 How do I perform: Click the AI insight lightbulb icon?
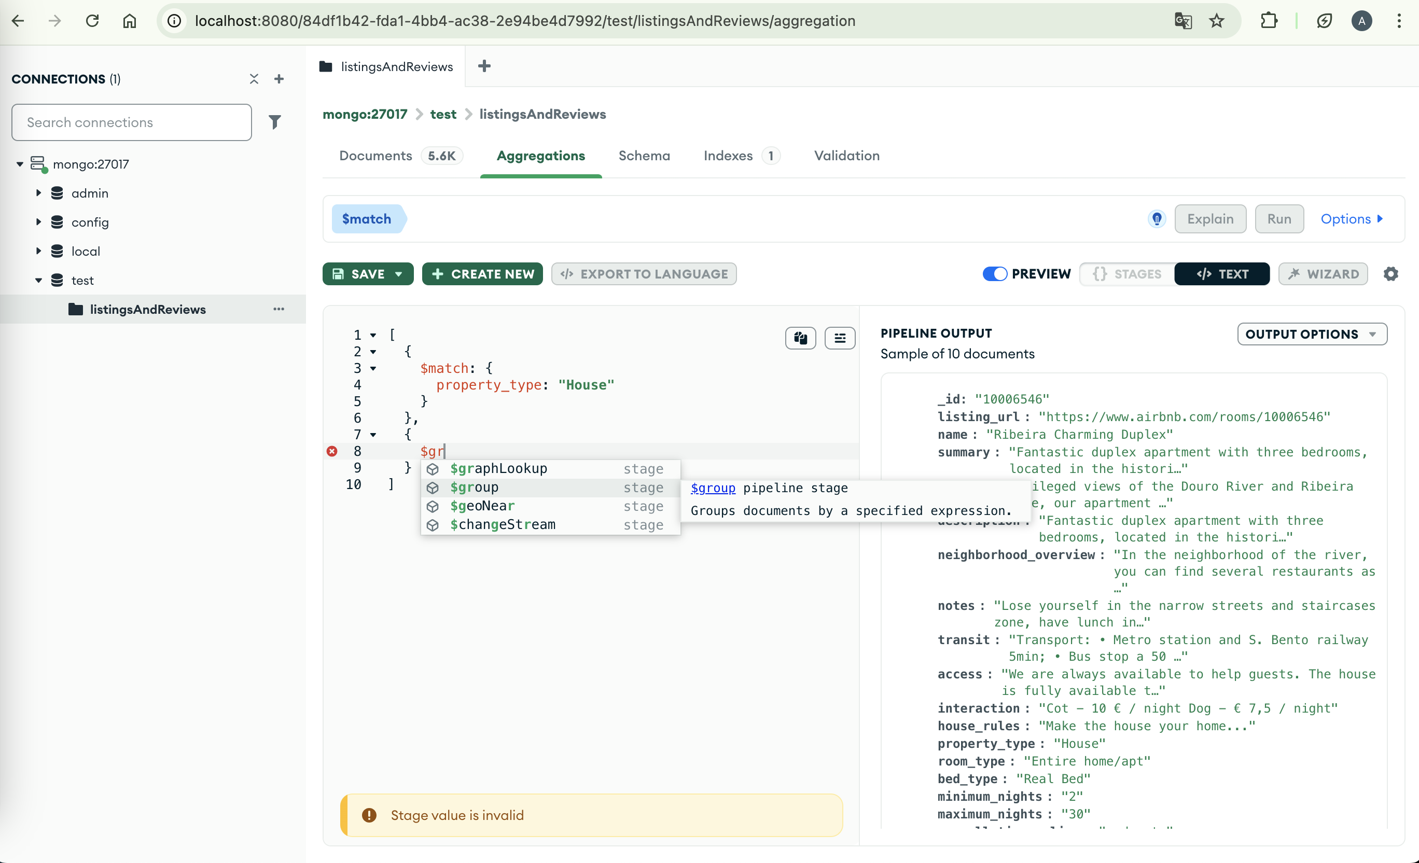click(x=1157, y=219)
